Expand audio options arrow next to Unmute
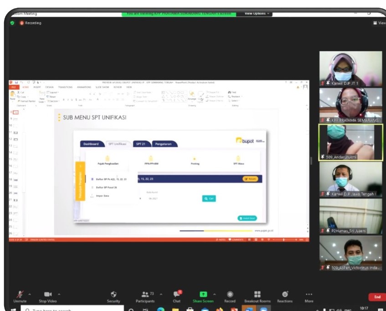 [x=30, y=295]
